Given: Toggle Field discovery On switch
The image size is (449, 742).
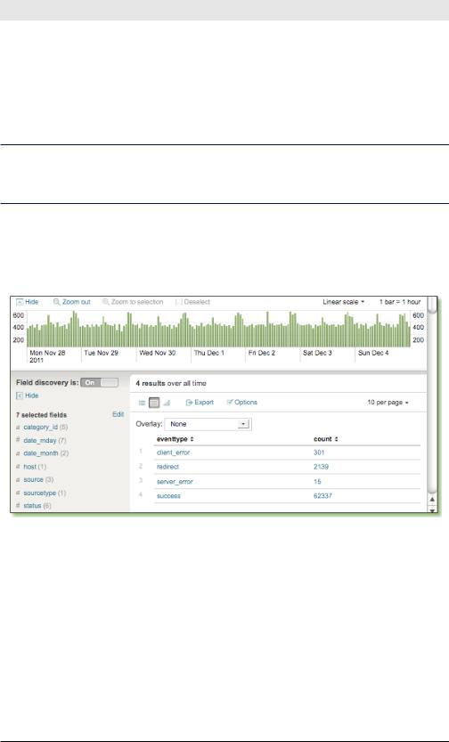Looking at the screenshot, I should (99, 382).
